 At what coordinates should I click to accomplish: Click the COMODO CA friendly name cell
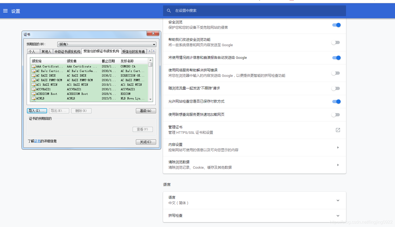[x=128, y=66]
